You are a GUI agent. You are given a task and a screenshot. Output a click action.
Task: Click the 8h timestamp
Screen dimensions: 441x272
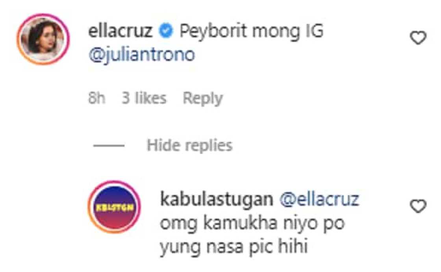click(97, 98)
